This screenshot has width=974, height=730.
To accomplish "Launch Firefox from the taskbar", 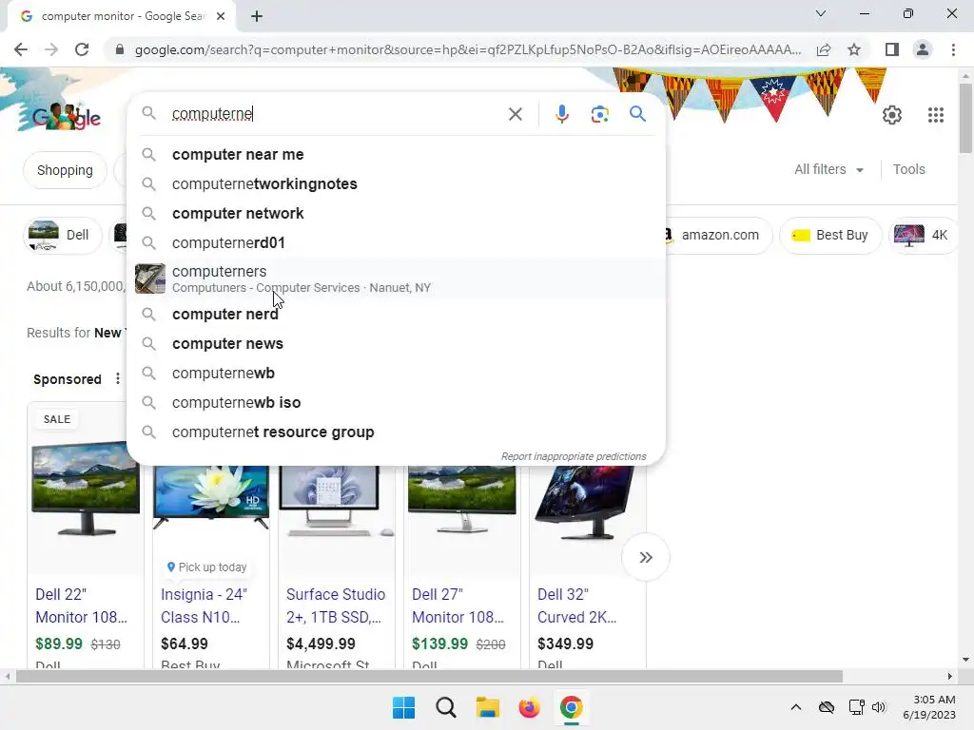I will (x=529, y=707).
